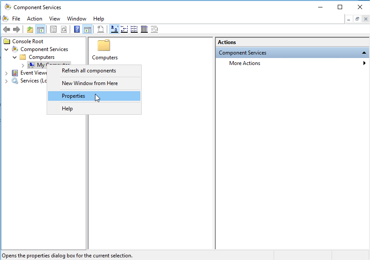Switch to Small Icons view
Viewport: 370px width, 260px height.
pyautogui.click(x=124, y=29)
